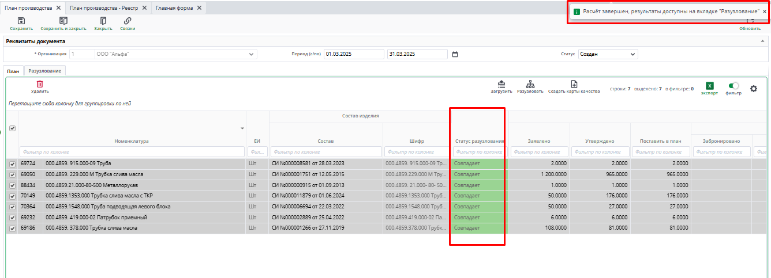
Task: Click the red Удалить trash icon
Action: pos(40,84)
